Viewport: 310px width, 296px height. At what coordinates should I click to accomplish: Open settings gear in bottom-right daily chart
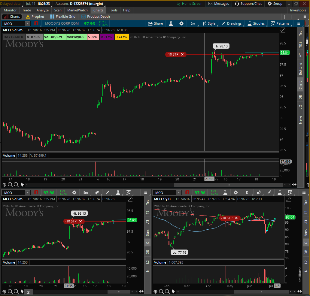point(236,192)
